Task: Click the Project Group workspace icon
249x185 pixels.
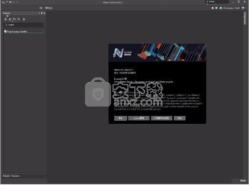Action: 5,32
